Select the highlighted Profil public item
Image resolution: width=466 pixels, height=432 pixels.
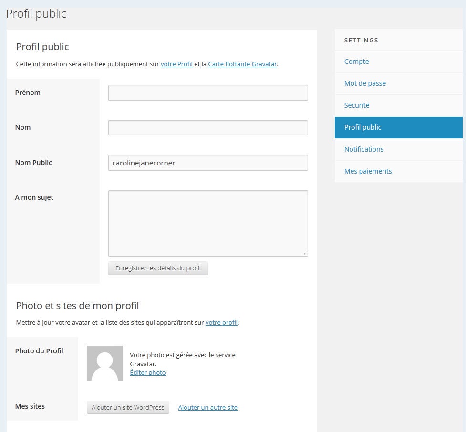362,127
